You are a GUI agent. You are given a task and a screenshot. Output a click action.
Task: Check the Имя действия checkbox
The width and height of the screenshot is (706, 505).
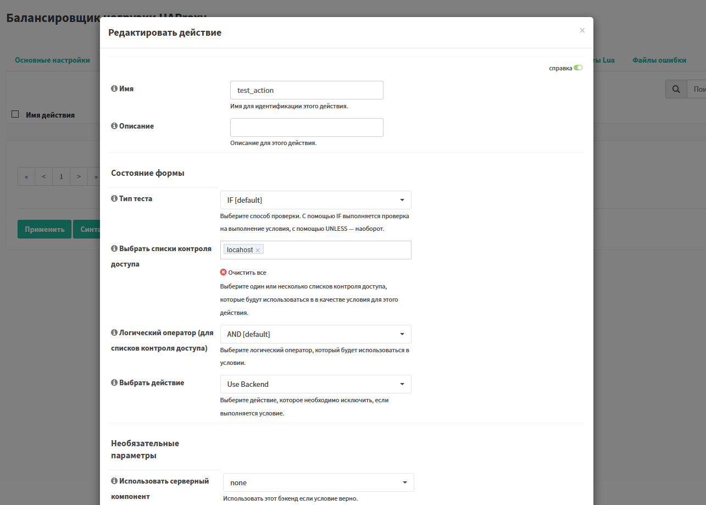tap(14, 114)
